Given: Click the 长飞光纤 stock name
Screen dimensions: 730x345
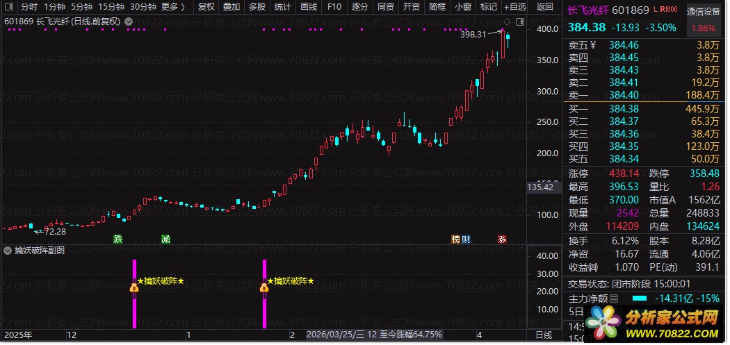Looking at the screenshot, I should coord(587,10).
